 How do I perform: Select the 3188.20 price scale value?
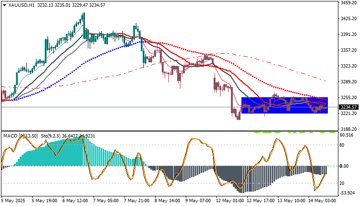pyautogui.click(x=349, y=129)
